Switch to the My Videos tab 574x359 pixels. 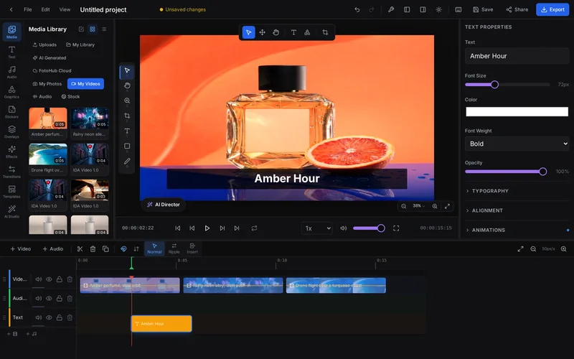[x=85, y=84]
